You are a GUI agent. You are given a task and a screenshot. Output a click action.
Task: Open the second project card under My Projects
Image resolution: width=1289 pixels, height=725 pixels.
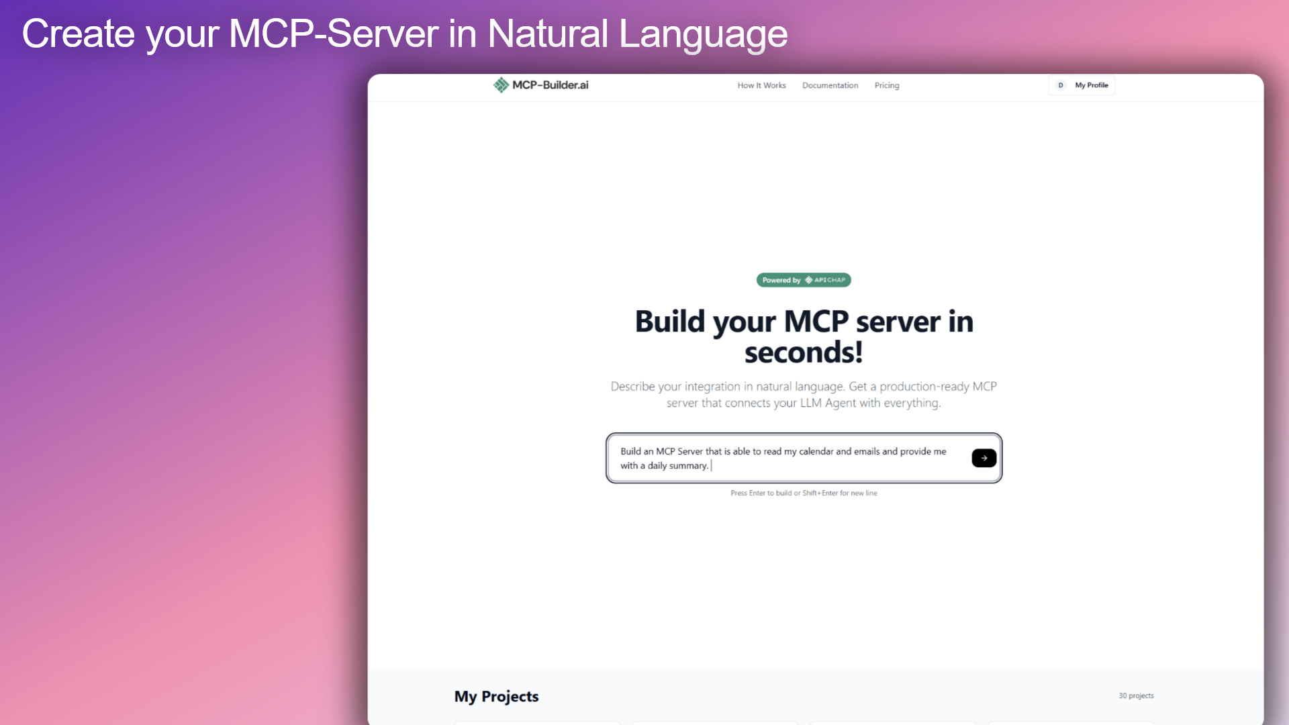click(714, 723)
